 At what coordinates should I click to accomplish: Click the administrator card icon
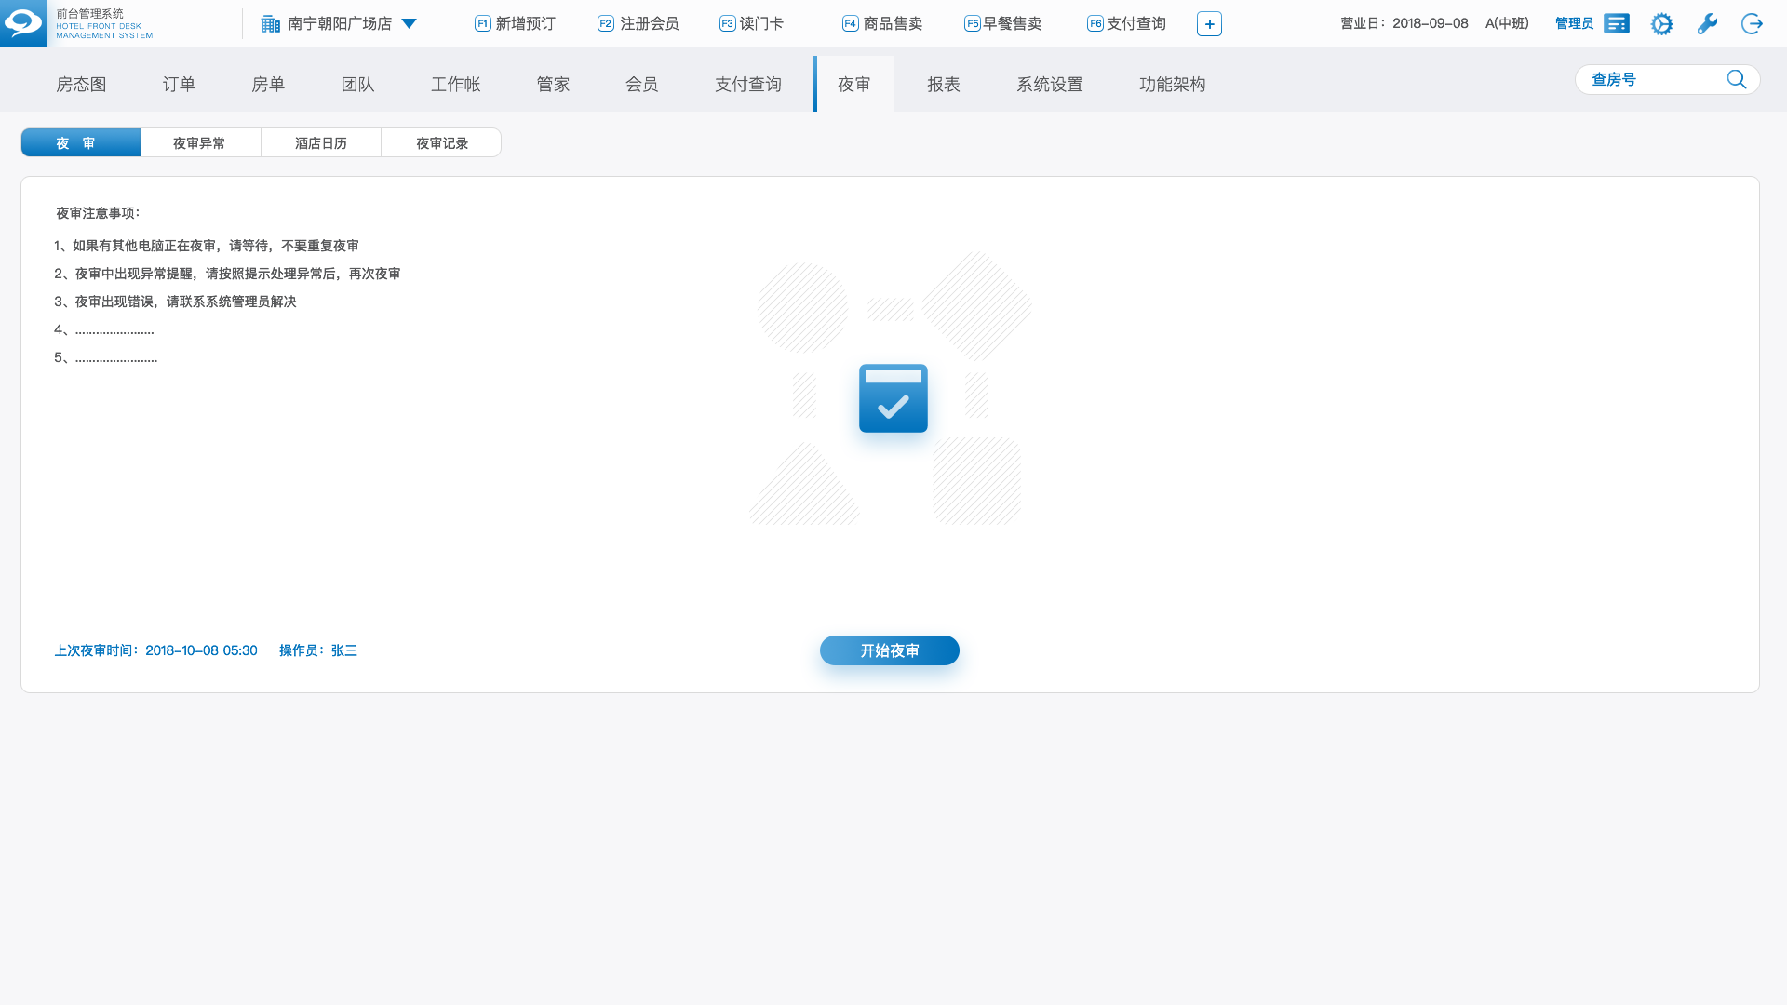(x=1617, y=24)
